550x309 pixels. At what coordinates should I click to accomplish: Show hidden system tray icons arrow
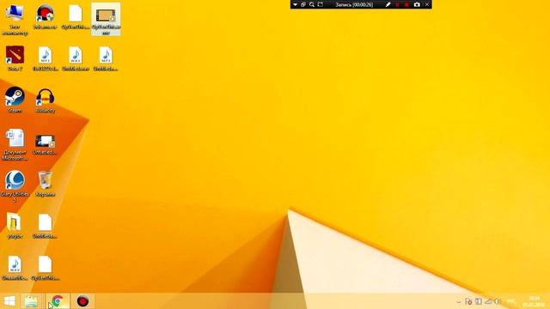[x=458, y=301]
